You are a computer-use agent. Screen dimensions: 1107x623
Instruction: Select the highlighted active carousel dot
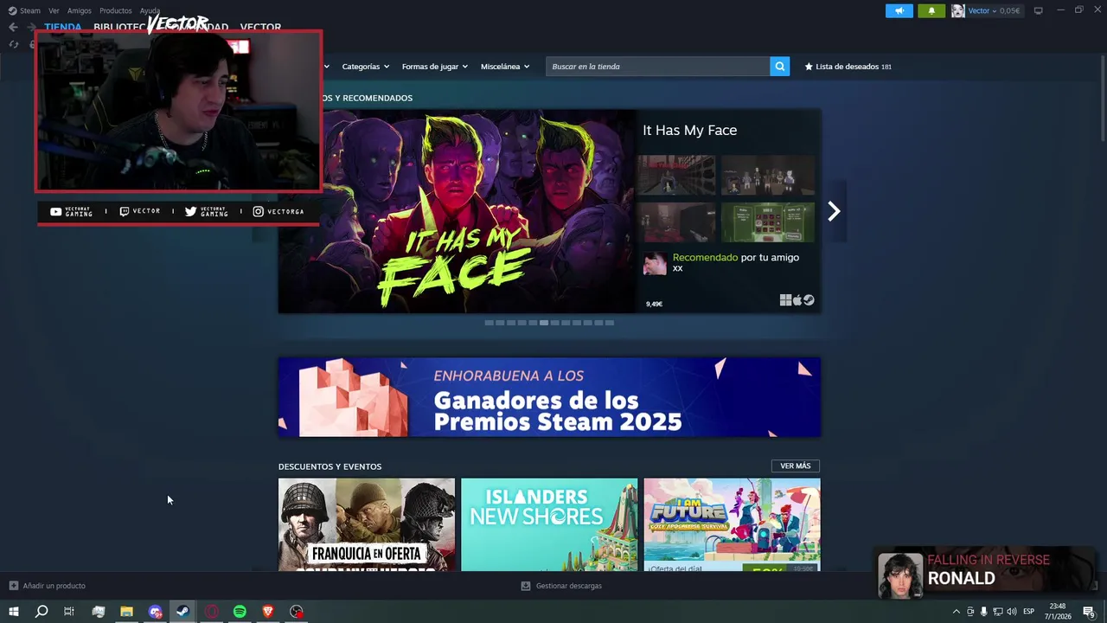click(544, 323)
